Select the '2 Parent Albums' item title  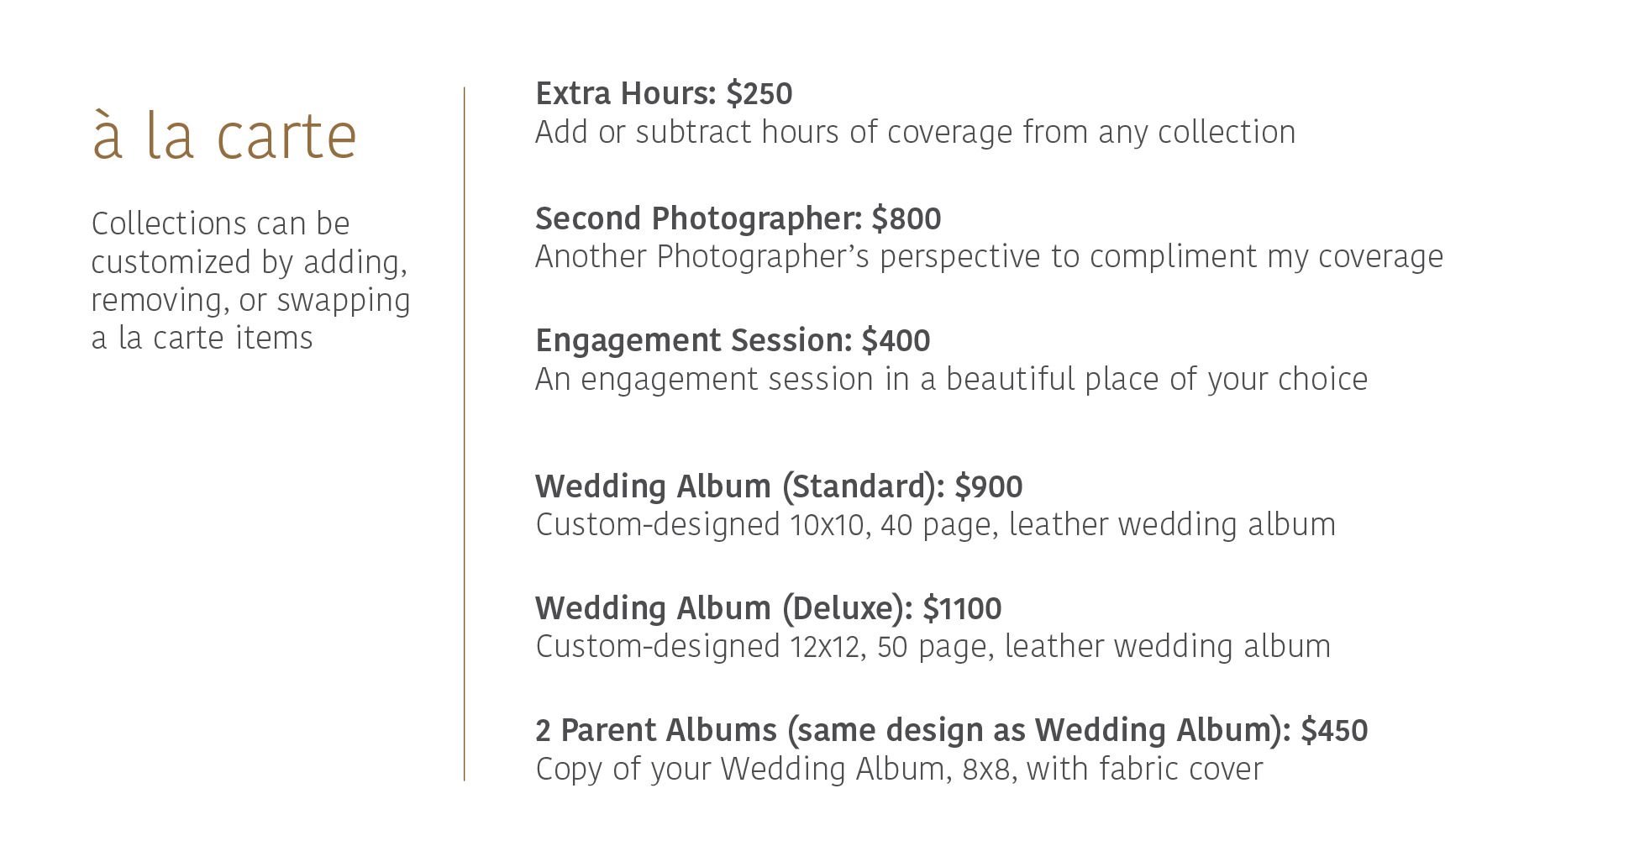pos(912,730)
